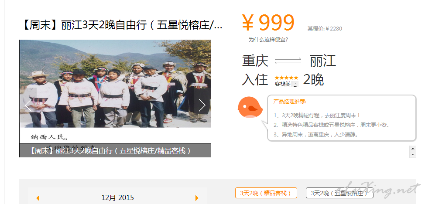The height and width of the screenshot is (204, 425).
Task: Advance to the next carousel photo
Action: 202,105
